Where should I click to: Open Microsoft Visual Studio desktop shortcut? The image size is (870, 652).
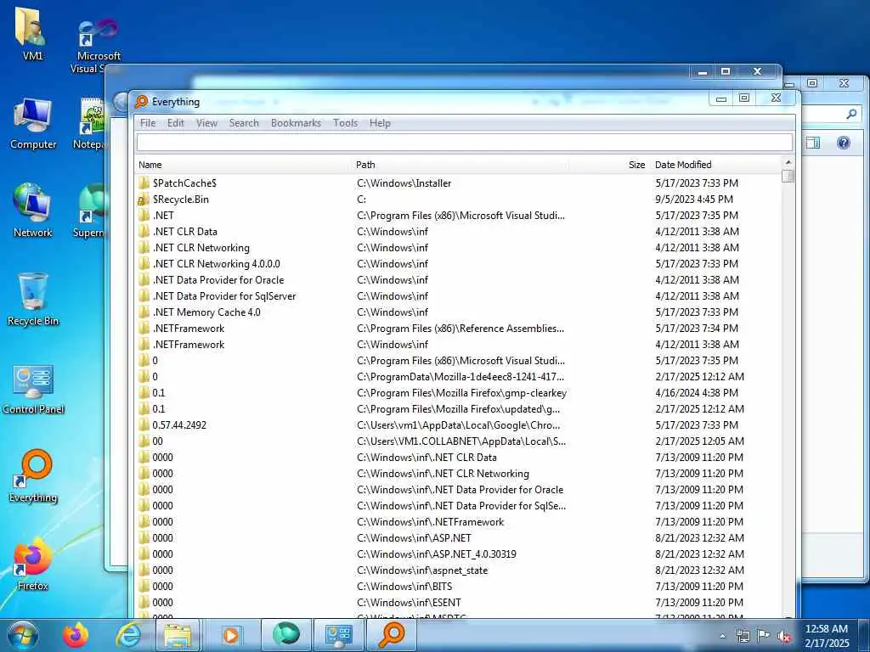click(x=98, y=44)
